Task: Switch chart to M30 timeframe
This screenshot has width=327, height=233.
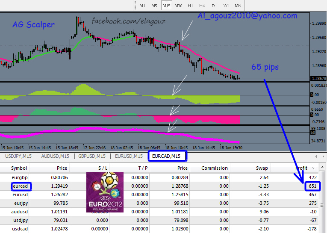Action: pyautogui.click(x=178, y=6)
